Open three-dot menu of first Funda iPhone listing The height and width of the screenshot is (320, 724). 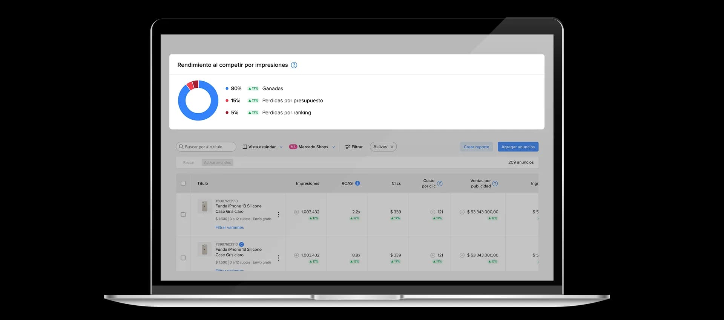click(279, 215)
